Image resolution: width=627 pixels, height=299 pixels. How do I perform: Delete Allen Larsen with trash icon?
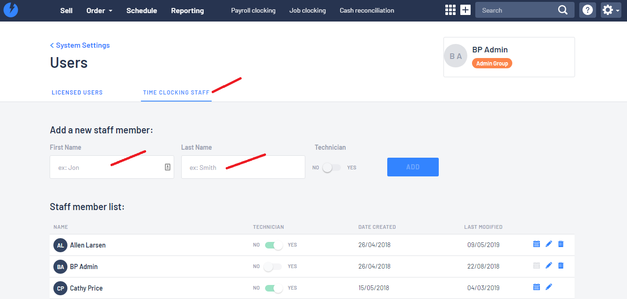[561, 244]
